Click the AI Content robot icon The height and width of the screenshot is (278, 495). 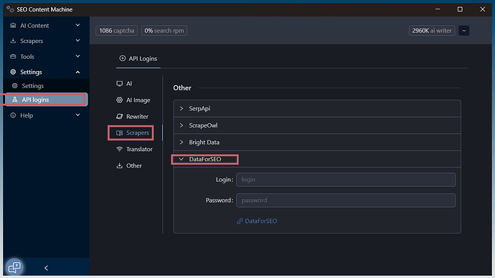point(13,26)
